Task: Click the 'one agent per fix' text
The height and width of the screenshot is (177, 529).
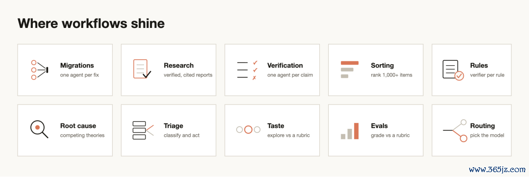Action: (x=80, y=75)
